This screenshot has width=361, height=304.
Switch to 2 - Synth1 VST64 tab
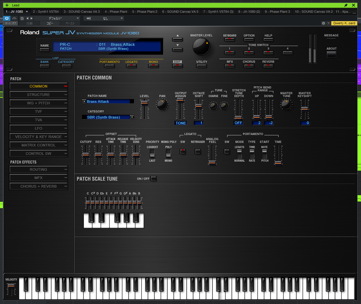pyautogui.click(x=46, y=12)
